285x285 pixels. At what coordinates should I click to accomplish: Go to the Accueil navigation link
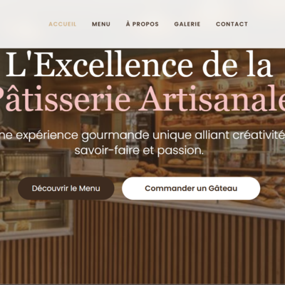pyautogui.click(x=63, y=24)
